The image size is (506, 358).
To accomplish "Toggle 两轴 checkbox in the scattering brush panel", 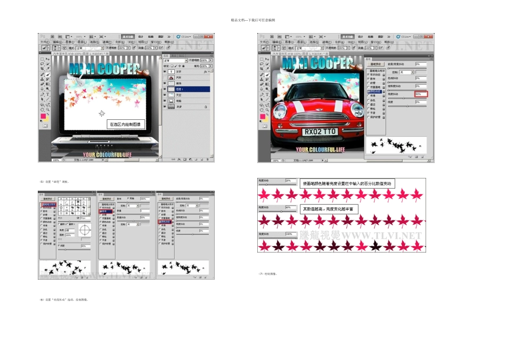I will pos(128,199).
